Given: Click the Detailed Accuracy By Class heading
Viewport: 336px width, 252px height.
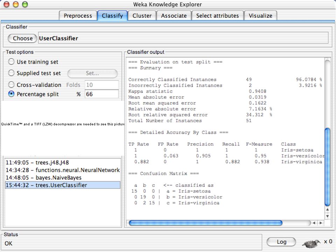Looking at the screenshot, I should [178, 132].
